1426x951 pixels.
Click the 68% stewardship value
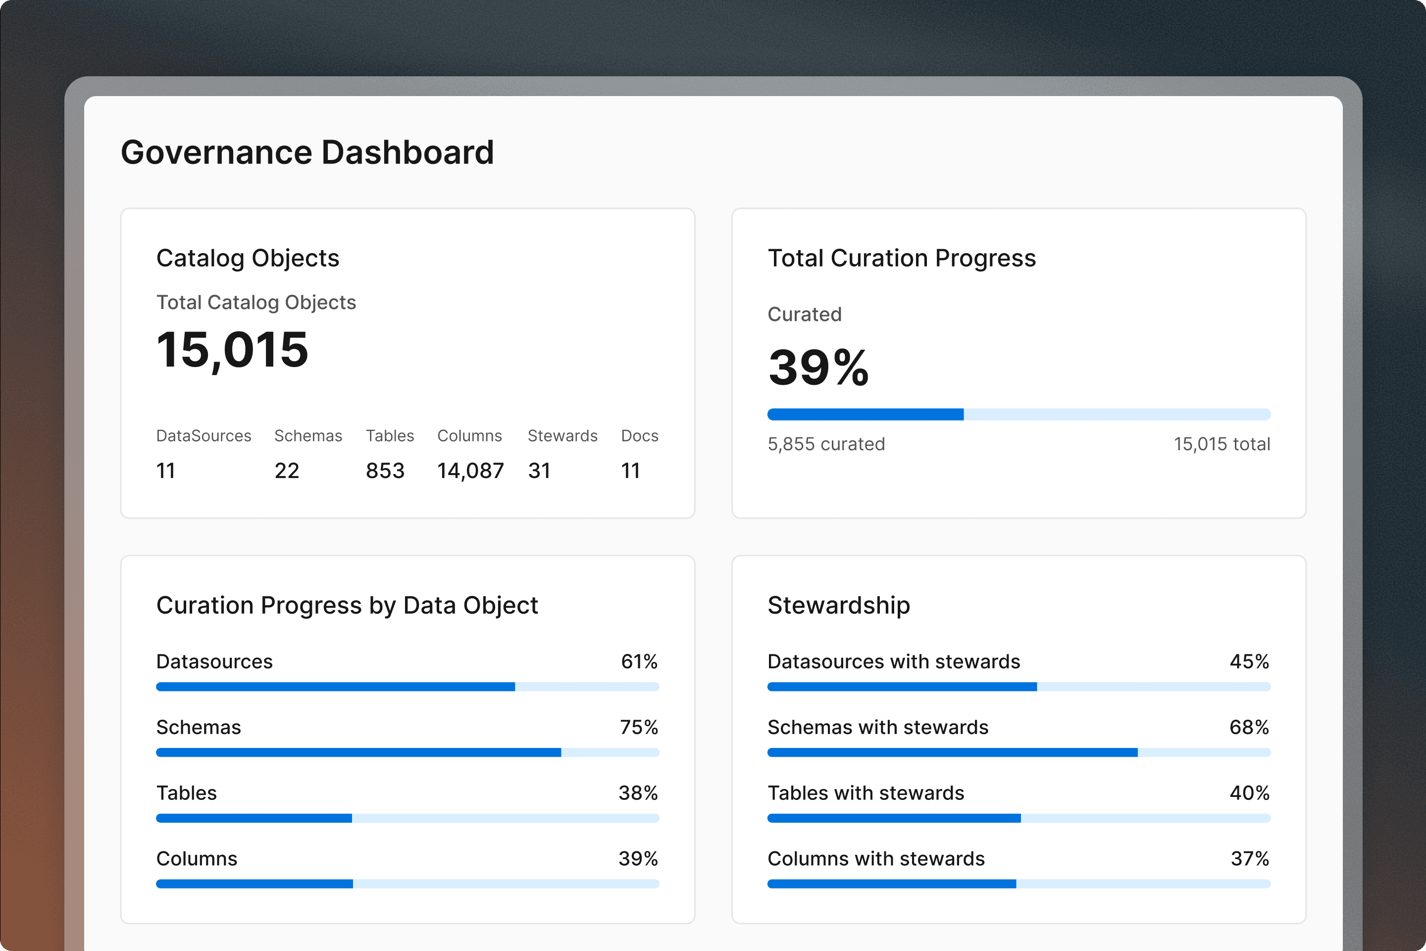point(1250,727)
